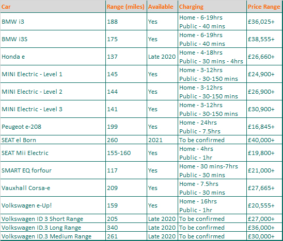This screenshot has width=283, height=241.
Task: Click the Available column header
Action: click(x=163, y=7)
